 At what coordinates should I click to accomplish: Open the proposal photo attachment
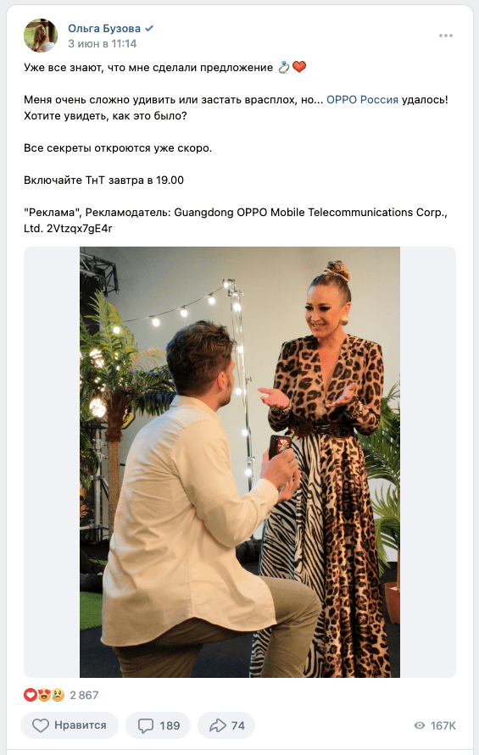pyautogui.click(x=240, y=463)
